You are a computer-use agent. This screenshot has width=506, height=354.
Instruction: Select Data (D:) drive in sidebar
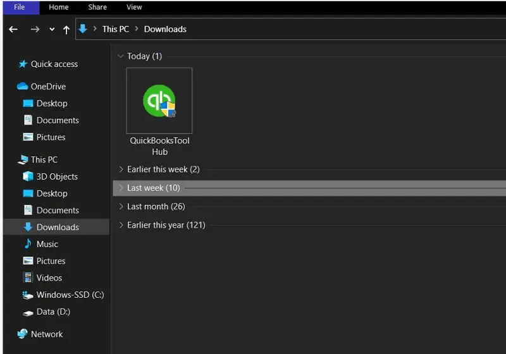click(x=53, y=312)
